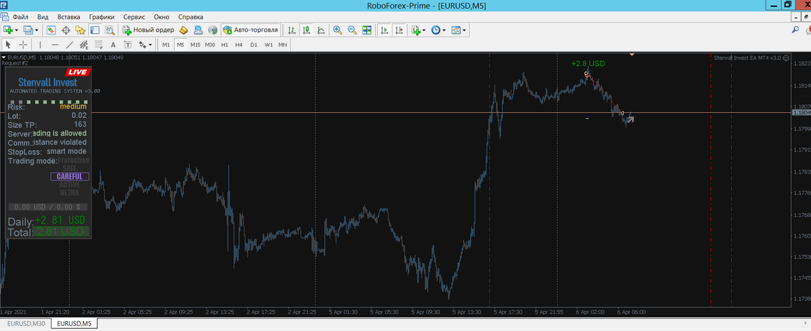The width and height of the screenshot is (811, 331).
Task: Toggle chart shift button
Action: (x=398, y=29)
